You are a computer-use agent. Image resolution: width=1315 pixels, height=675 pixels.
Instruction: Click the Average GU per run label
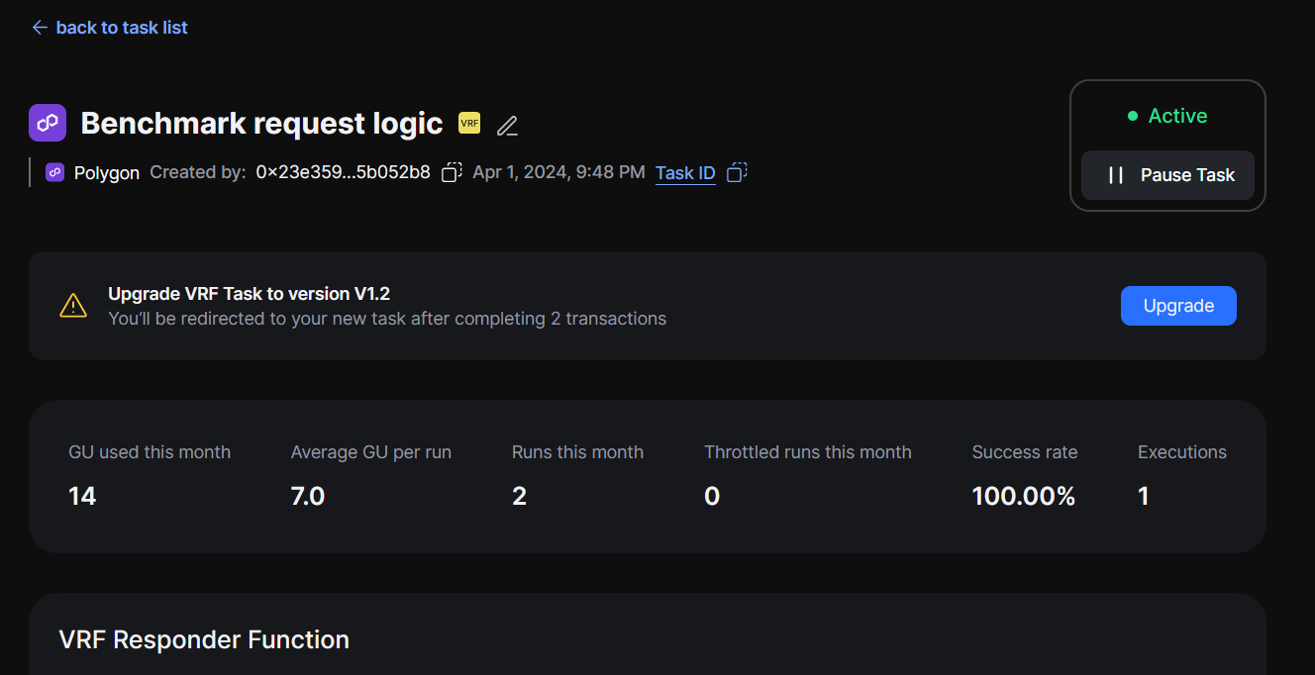pos(371,452)
